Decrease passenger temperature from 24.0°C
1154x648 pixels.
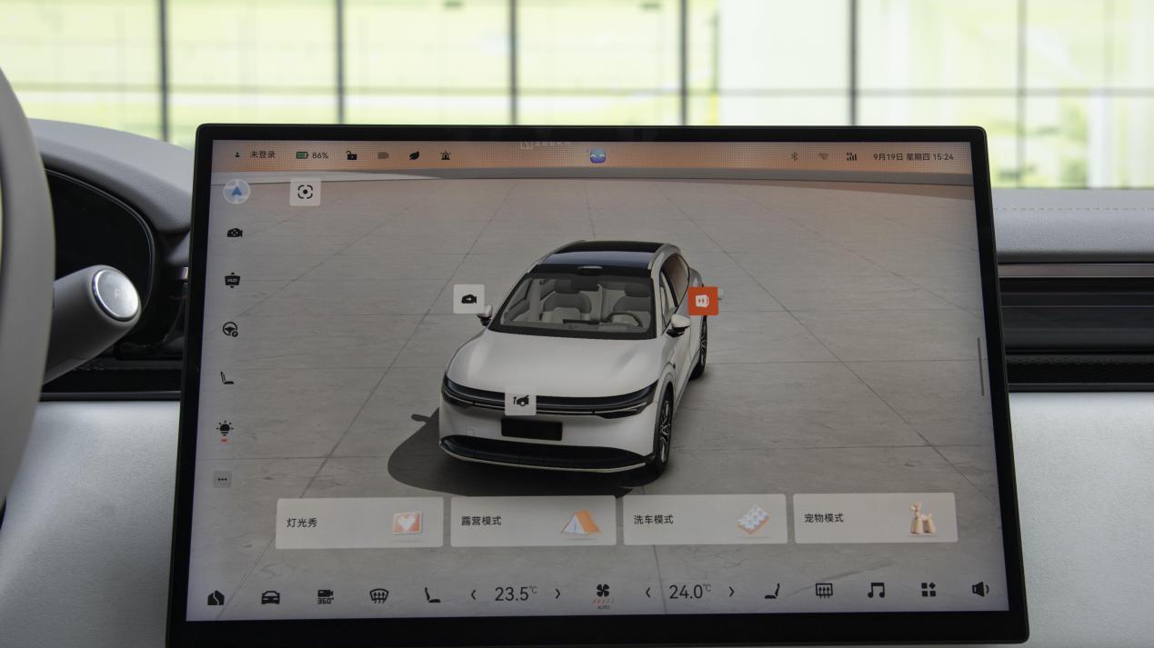[x=648, y=593]
